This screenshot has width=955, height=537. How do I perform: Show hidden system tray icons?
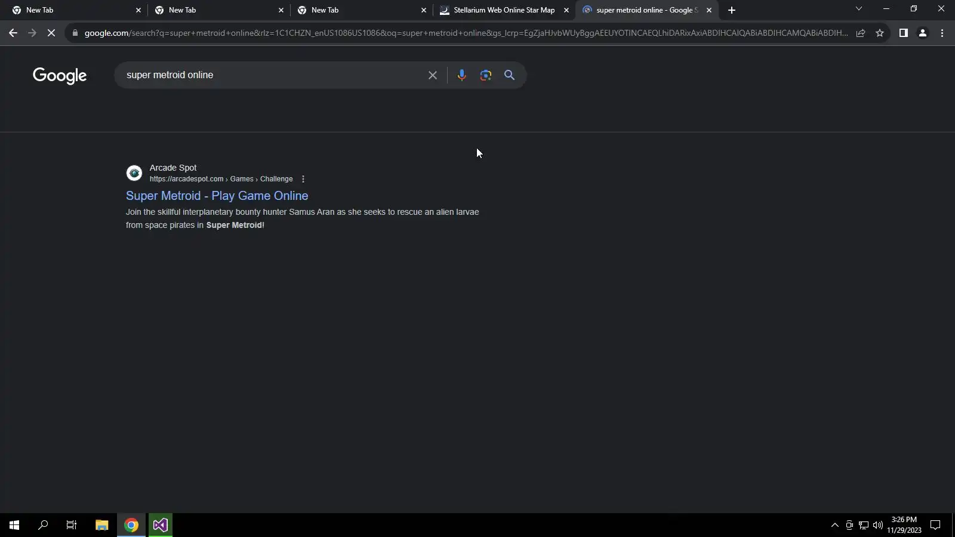[835, 525]
